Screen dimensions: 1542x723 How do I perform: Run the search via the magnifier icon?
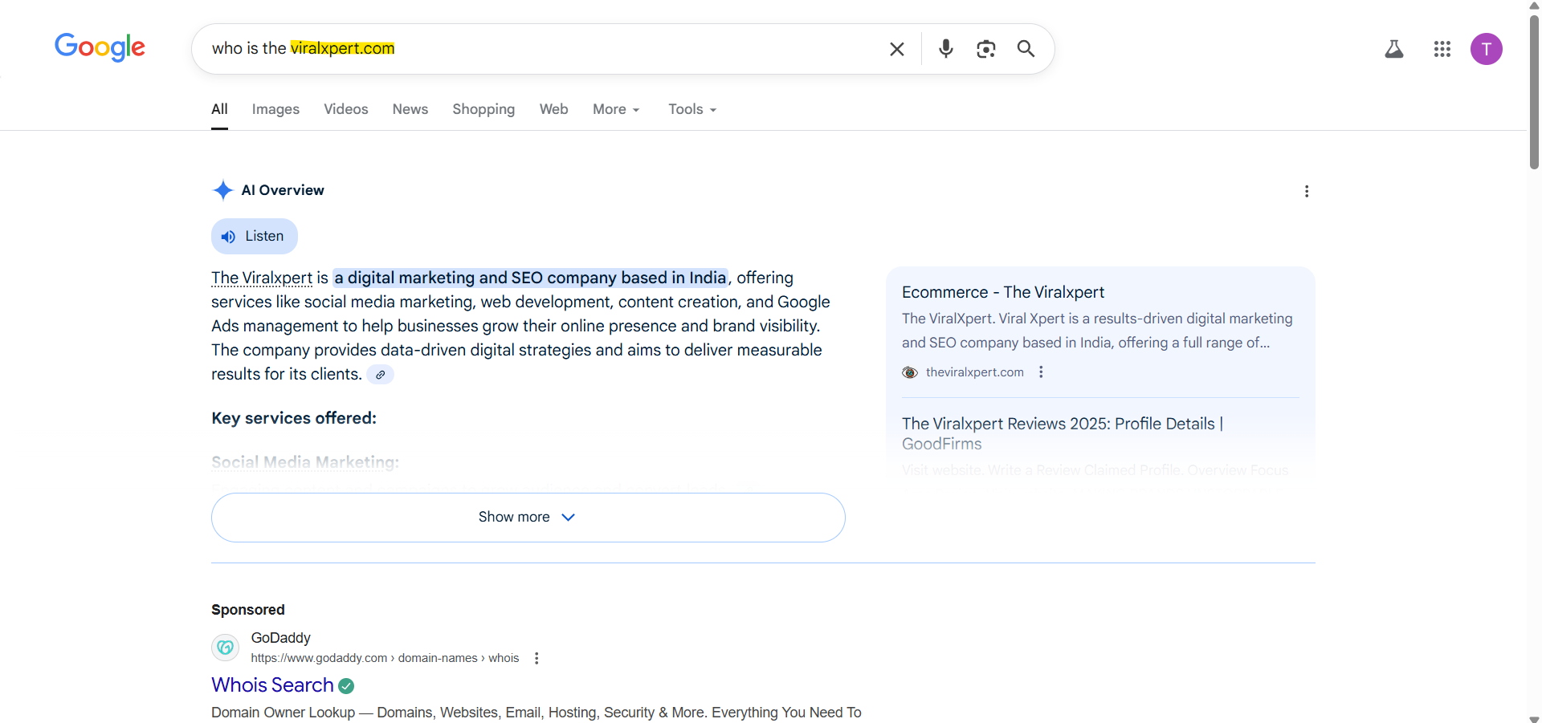(1026, 49)
